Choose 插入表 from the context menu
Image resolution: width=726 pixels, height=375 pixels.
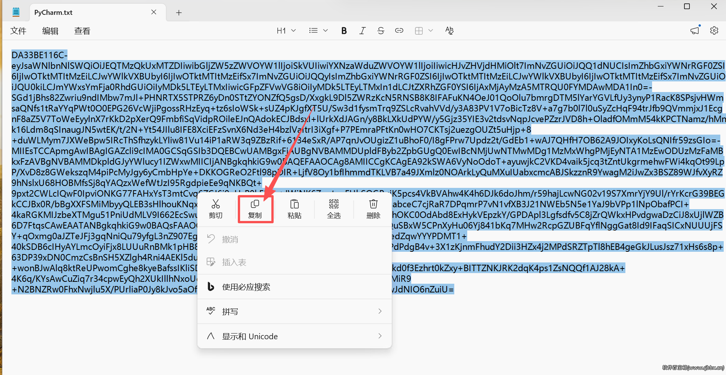pos(295,262)
